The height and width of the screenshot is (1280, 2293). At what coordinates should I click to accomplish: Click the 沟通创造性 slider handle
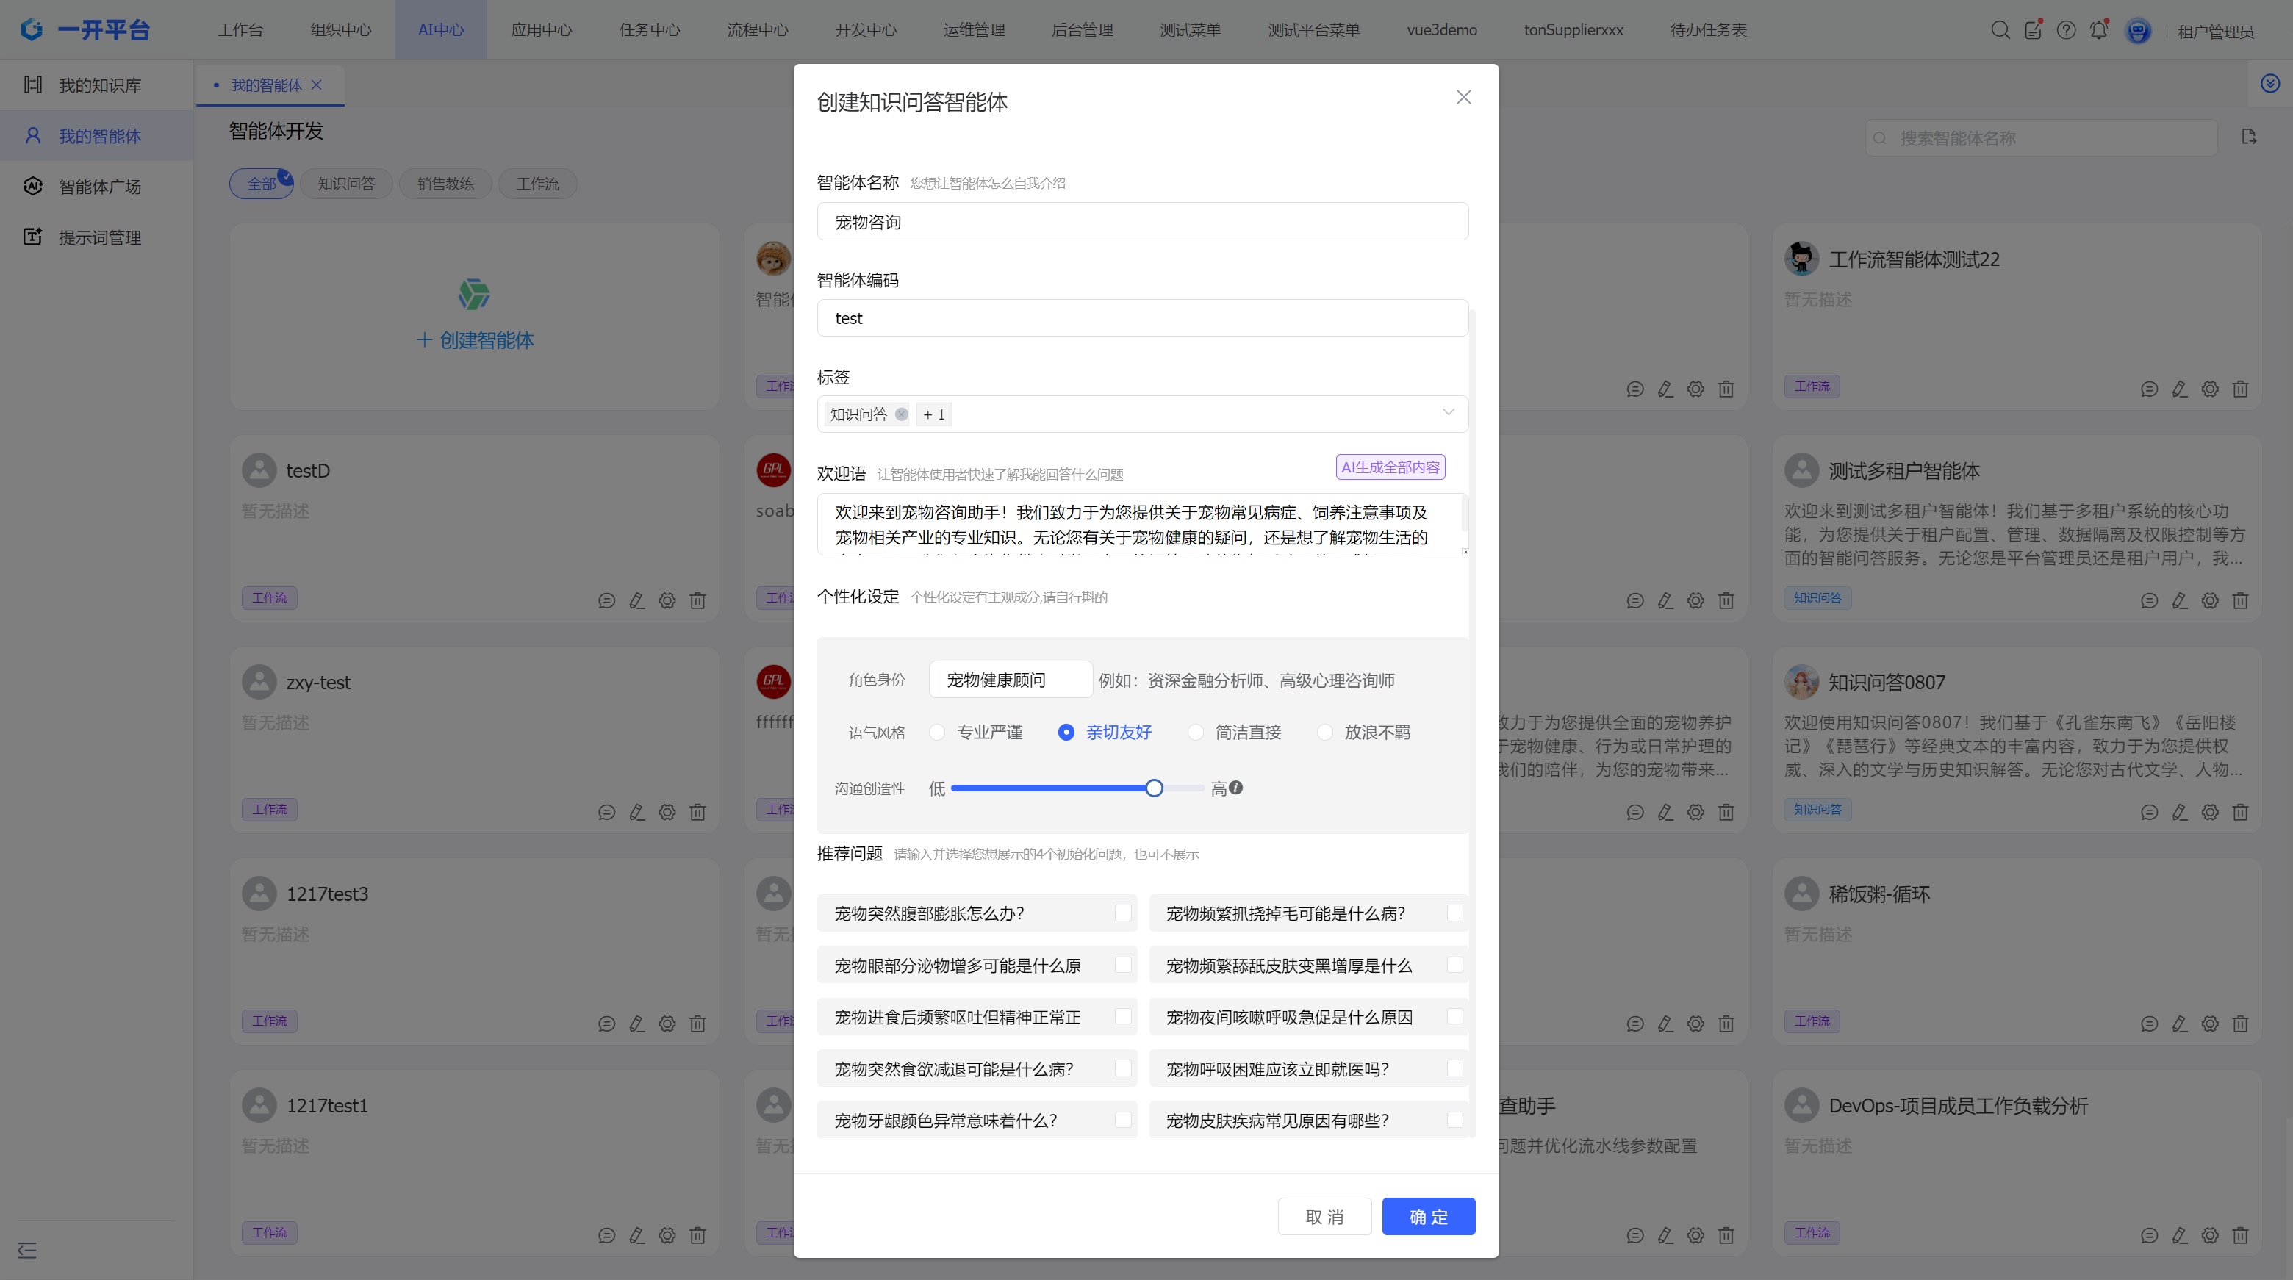point(1154,788)
